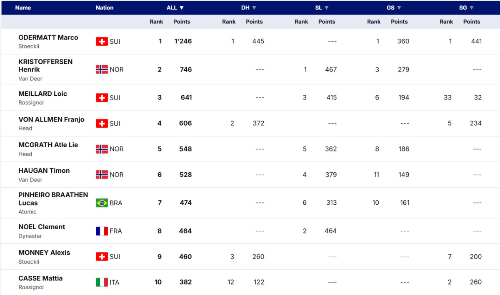Click the Italy flag icon

tap(102, 282)
